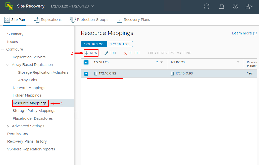Open Network Mappings in the sidebar
259x165 pixels.
(x=29, y=88)
